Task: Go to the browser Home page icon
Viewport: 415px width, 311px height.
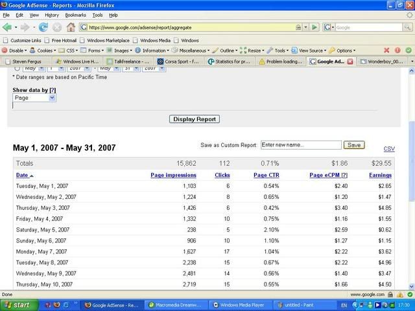Action: pos(71,27)
